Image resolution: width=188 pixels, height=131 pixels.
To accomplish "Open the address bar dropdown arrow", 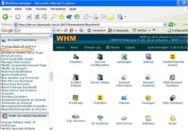I will coord(165,25).
